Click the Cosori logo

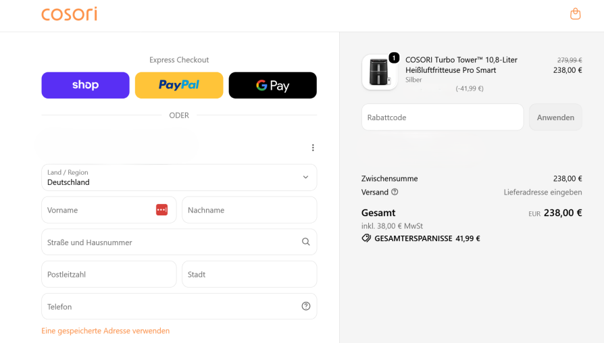tap(70, 14)
